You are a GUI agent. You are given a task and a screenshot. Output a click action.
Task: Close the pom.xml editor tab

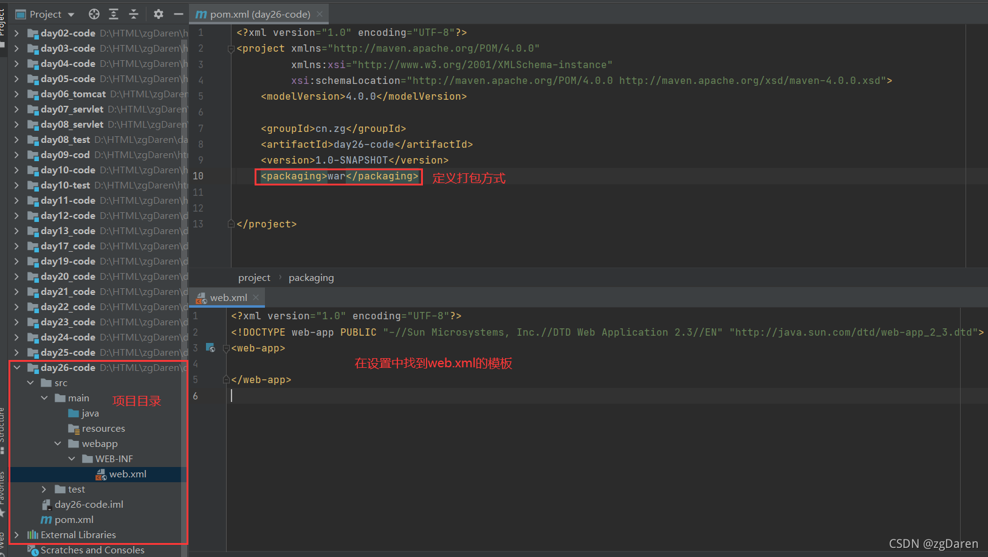(320, 14)
